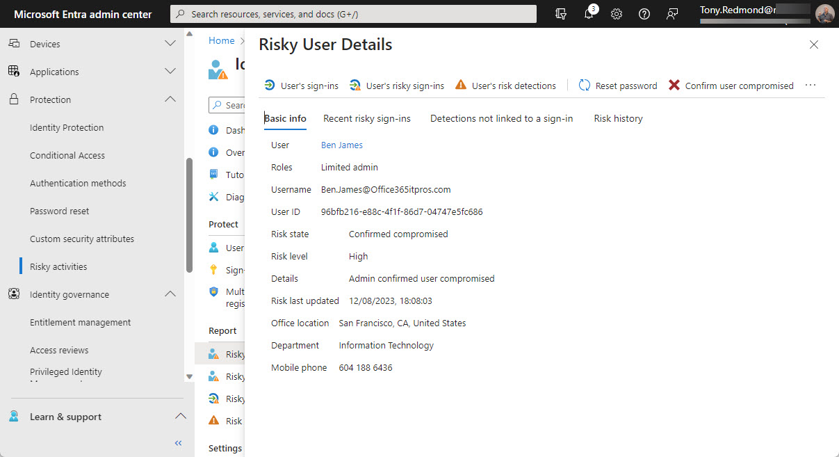Click the Reset password icon
839x457 pixels.
[x=585, y=85]
